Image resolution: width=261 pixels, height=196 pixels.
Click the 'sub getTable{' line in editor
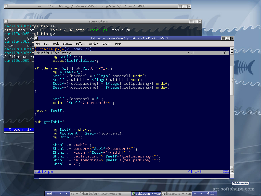(x=49, y=122)
